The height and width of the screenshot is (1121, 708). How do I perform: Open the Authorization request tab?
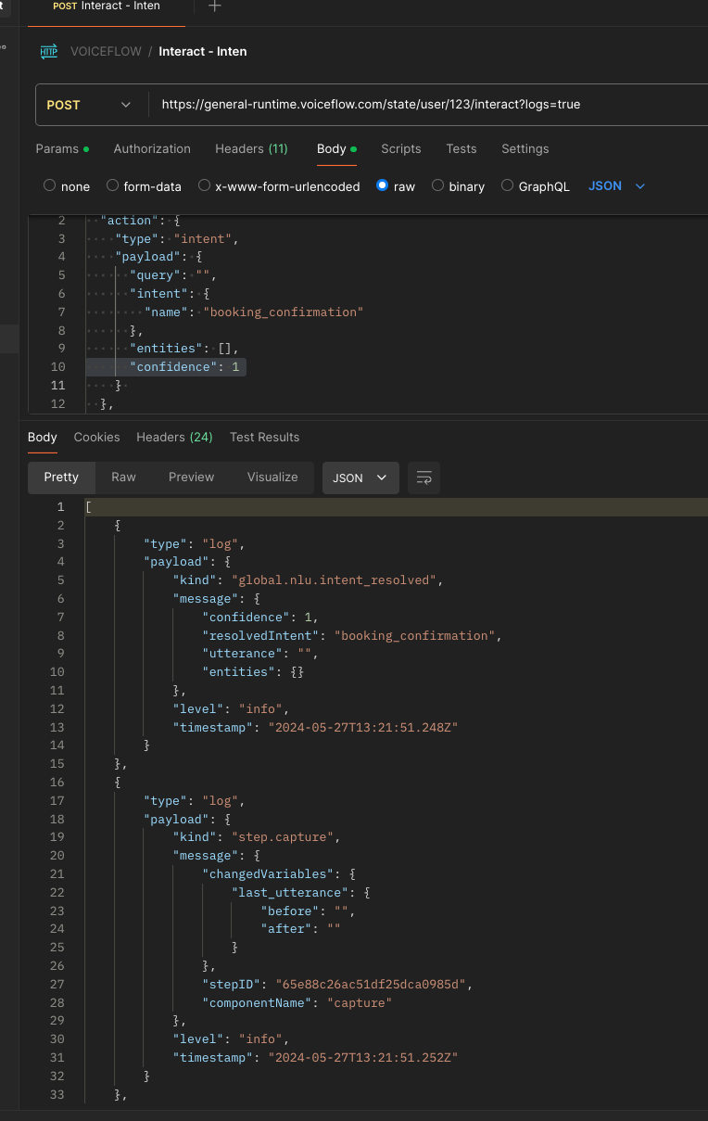[x=152, y=148]
